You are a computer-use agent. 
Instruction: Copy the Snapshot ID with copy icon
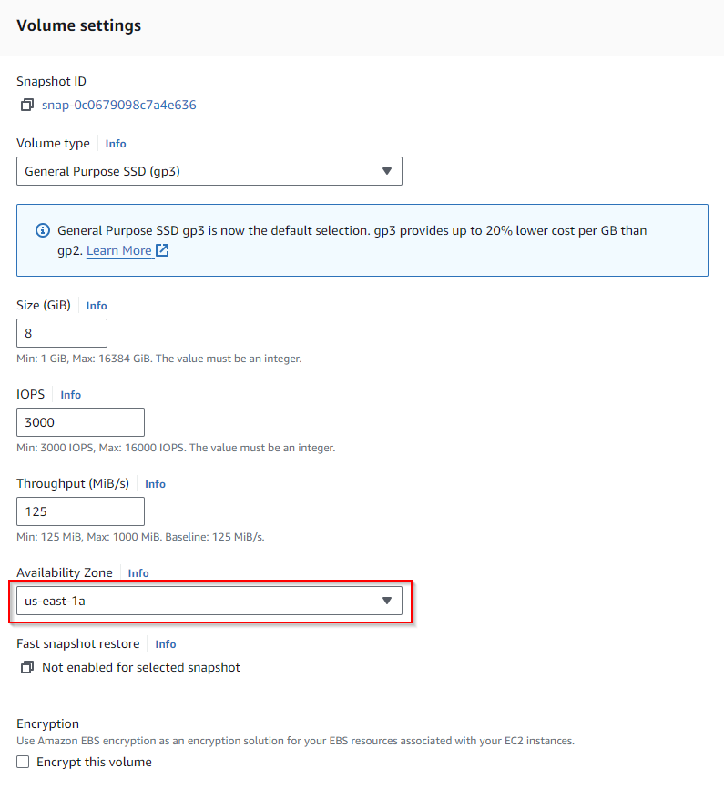(x=27, y=105)
